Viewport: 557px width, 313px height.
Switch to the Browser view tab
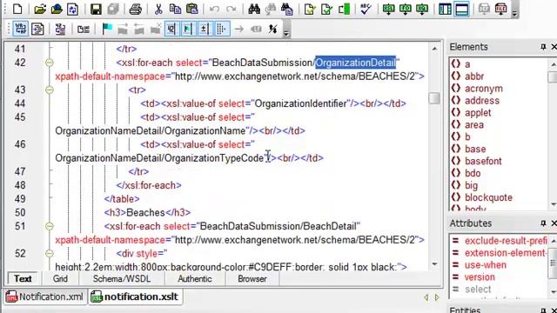click(x=252, y=278)
